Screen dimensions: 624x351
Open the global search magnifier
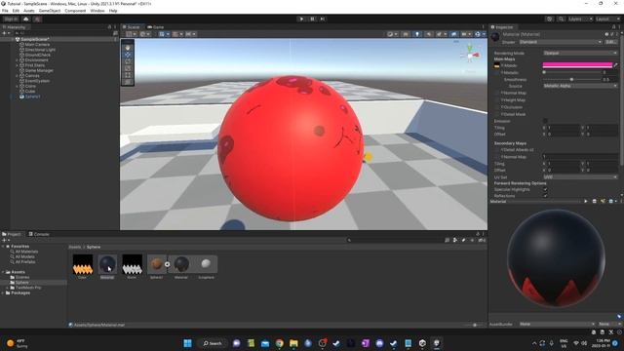click(x=561, y=19)
